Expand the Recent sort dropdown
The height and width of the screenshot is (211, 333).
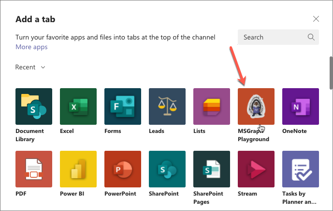tap(30, 67)
